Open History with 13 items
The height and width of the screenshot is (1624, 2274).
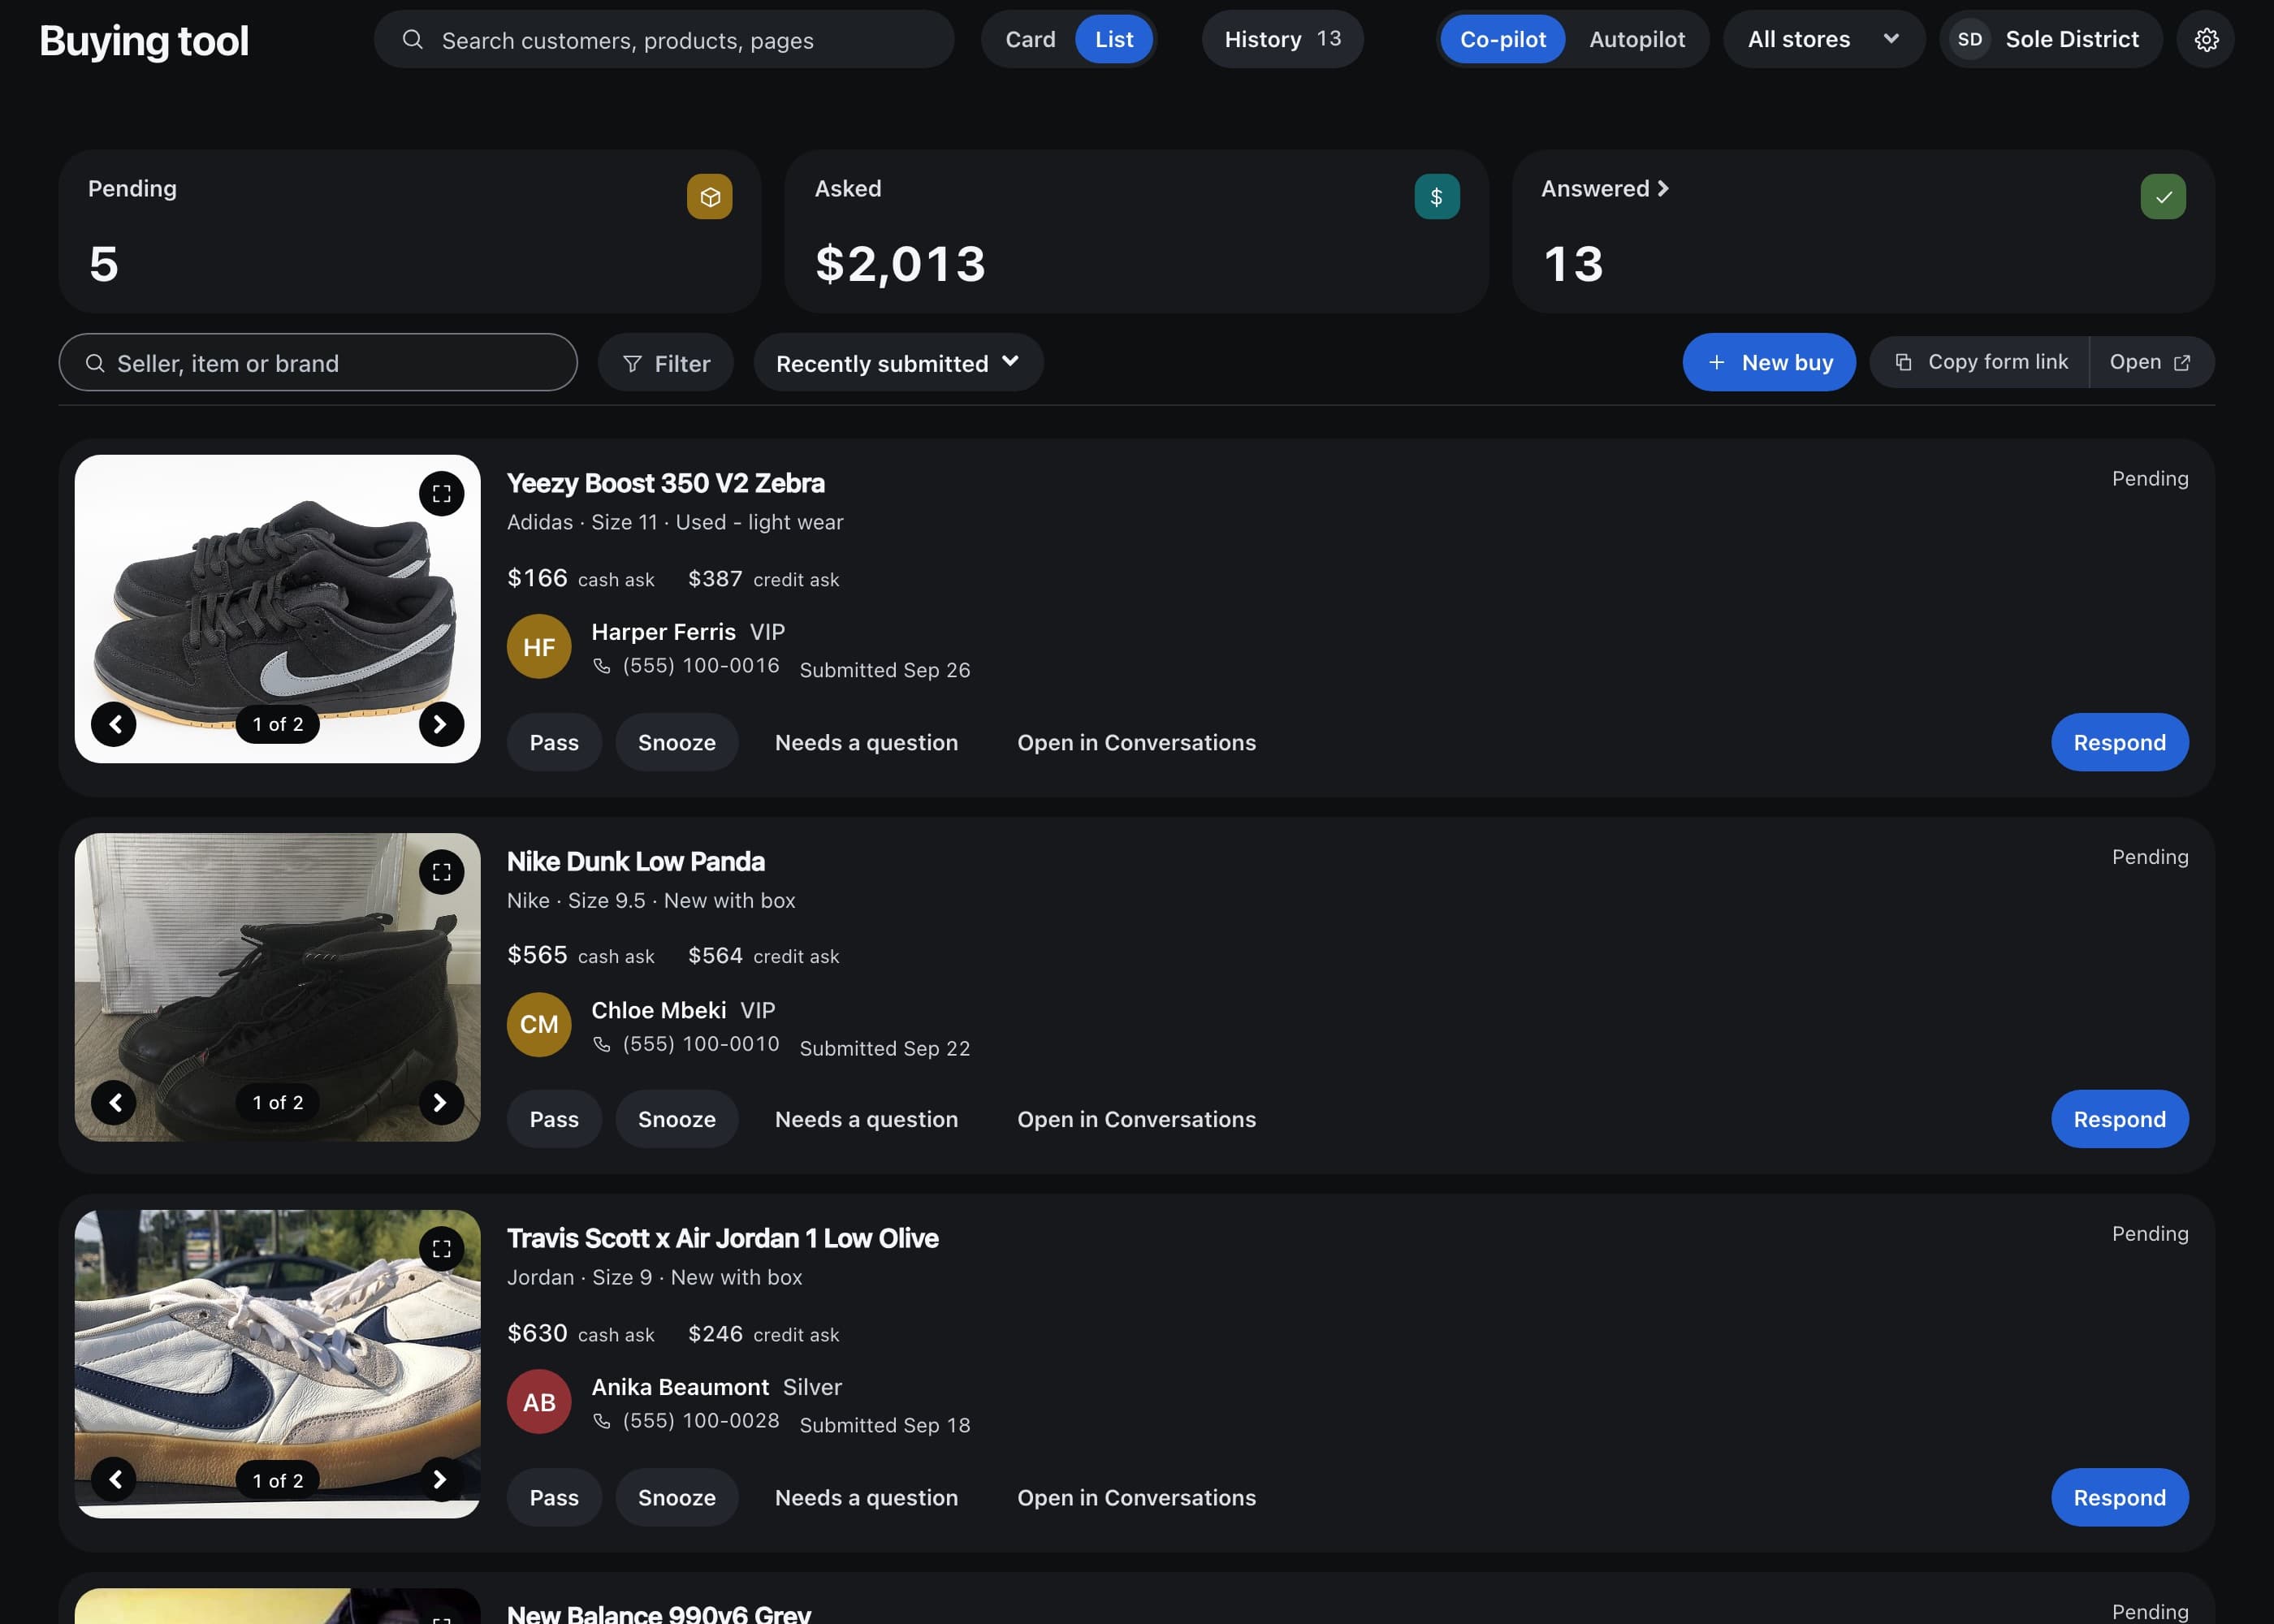coord(1282,39)
